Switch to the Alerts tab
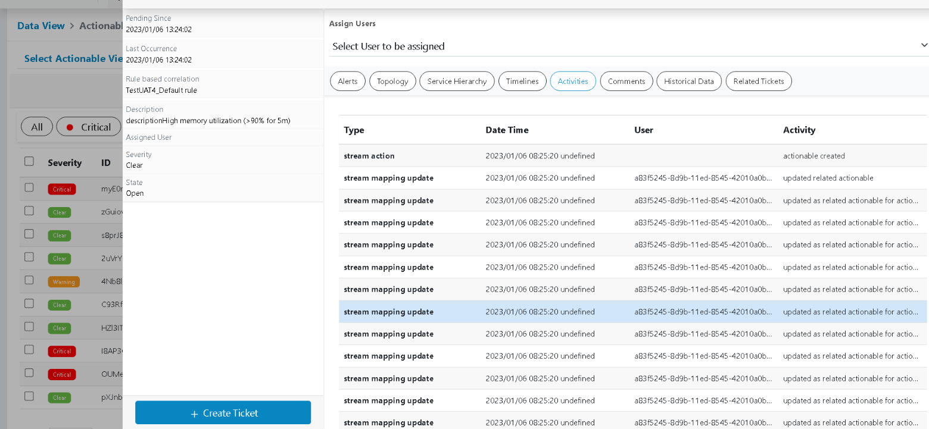929x429 pixels. click(348, 82)
